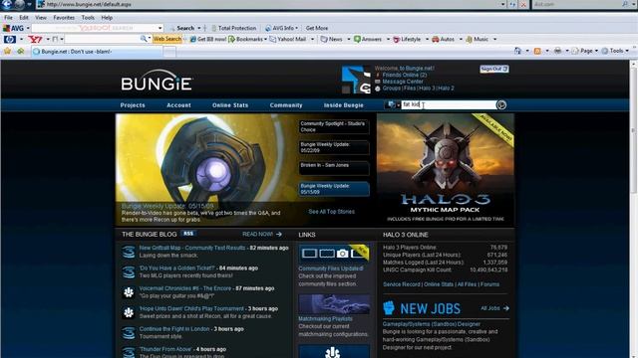Open the AVG logo dropdown arrow
Viewport: 638px width, 358px height.
(28, 28)
